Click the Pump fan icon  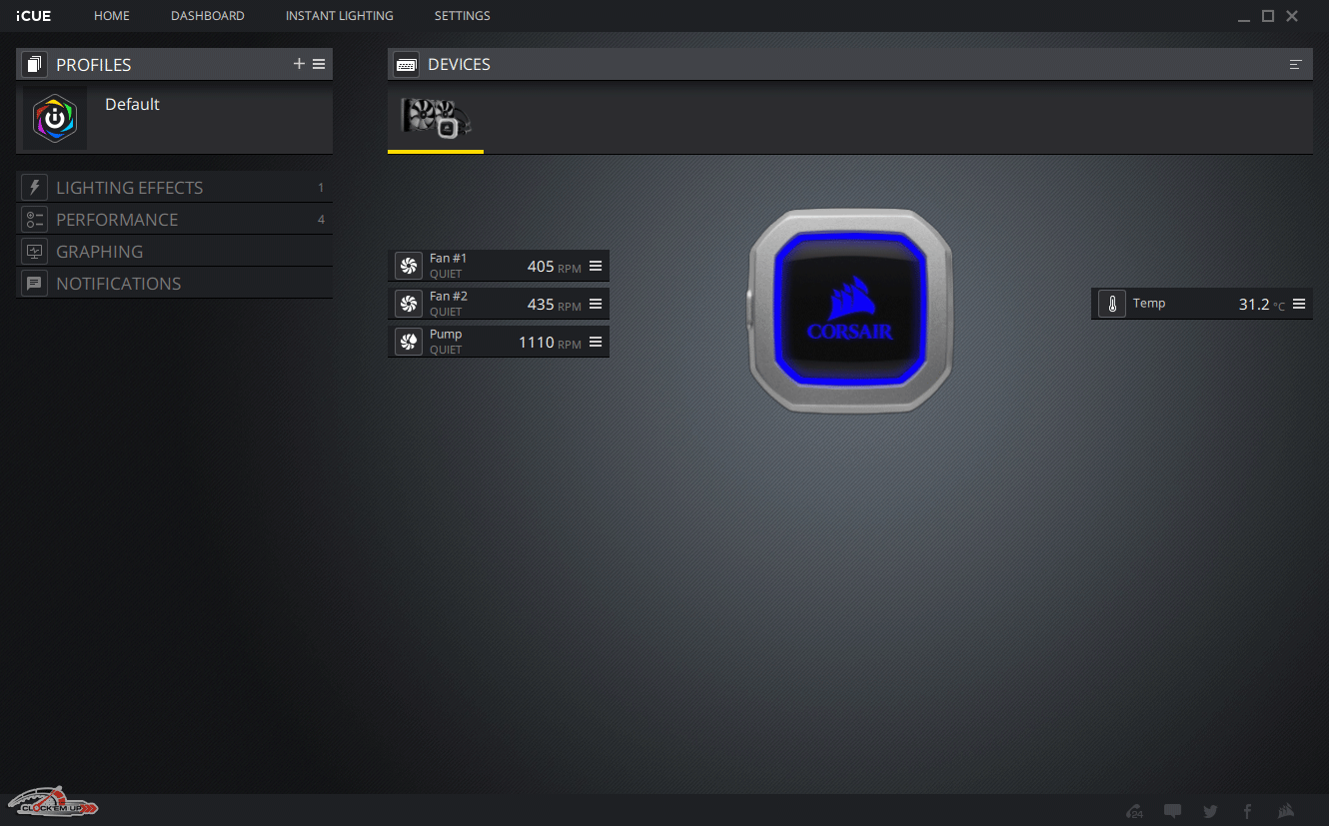409,342
